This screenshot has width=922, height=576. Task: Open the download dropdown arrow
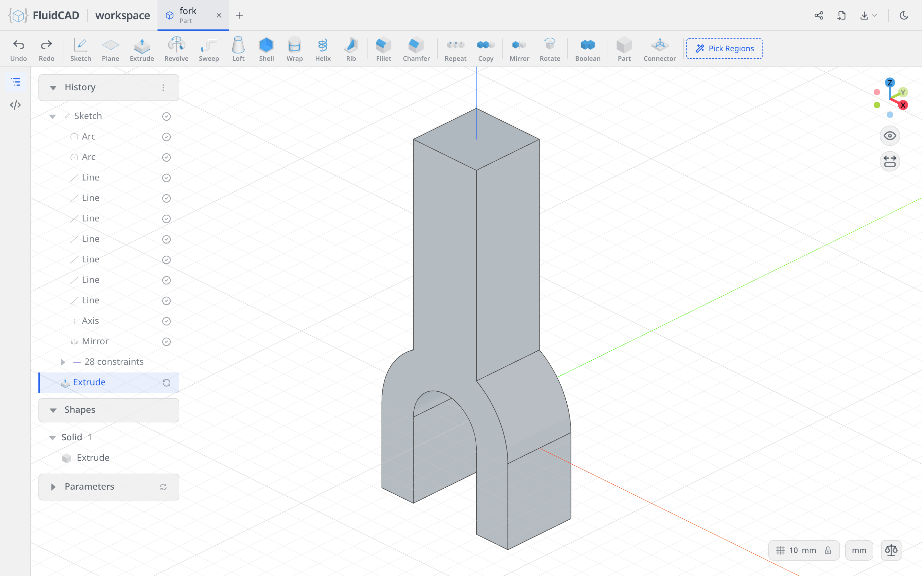874,15
